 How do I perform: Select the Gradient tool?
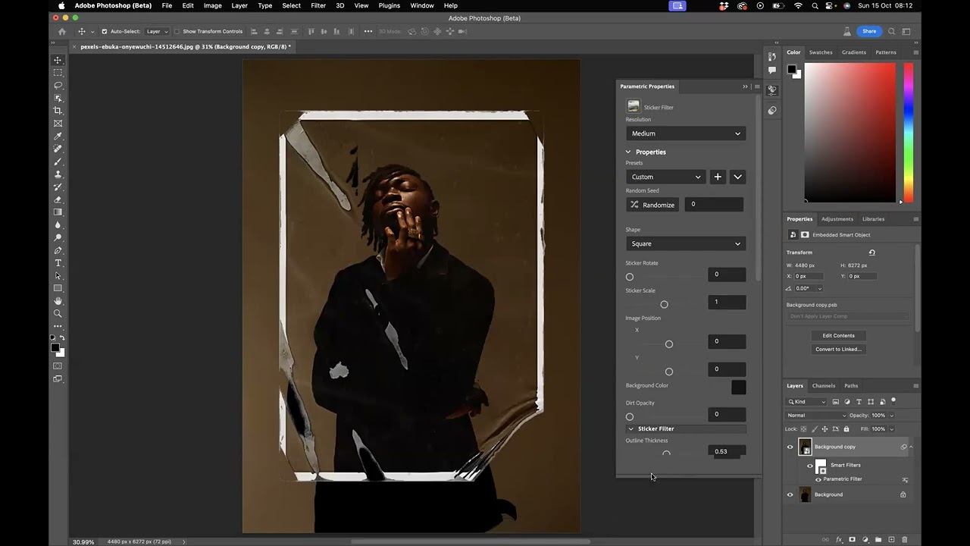point(58,212)
